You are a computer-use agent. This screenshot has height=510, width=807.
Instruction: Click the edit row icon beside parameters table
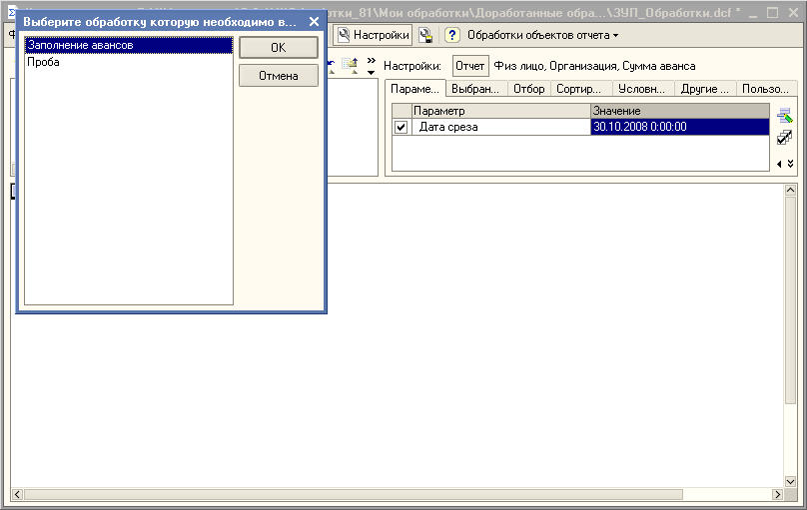click(785, 116)
